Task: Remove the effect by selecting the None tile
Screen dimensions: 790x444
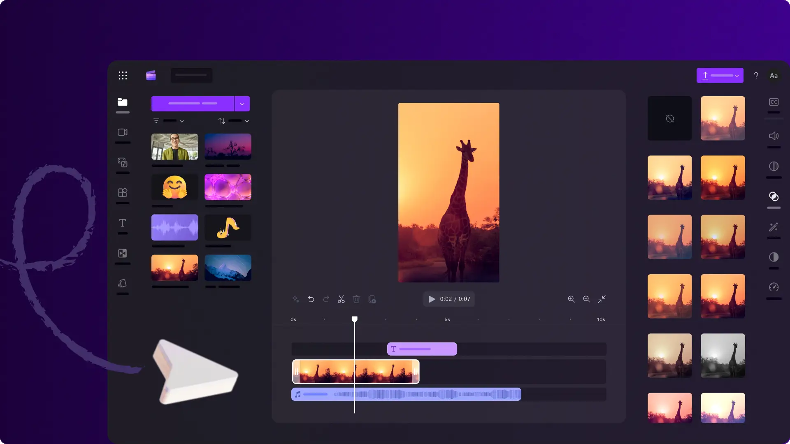Action: (x=669, y=118)
